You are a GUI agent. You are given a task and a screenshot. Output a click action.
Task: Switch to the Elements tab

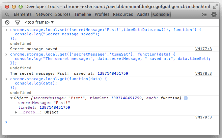point(23,14)
